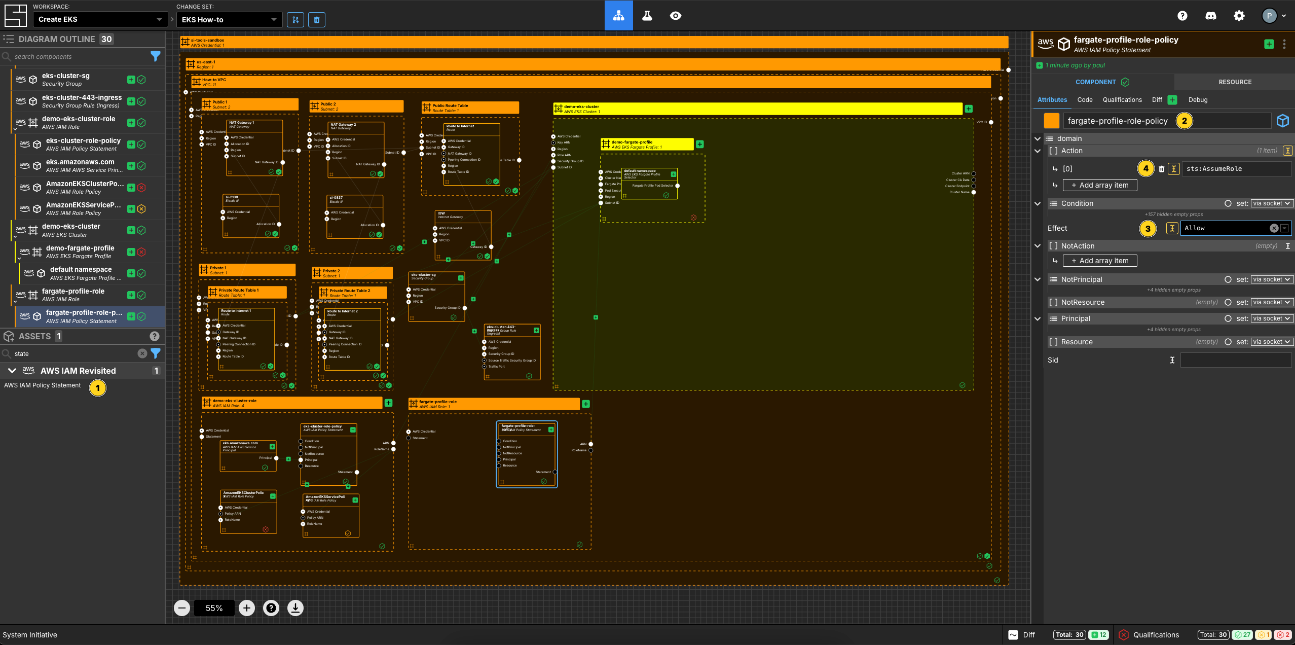Filter diagram outline components with funnel icon
The image size is (1295, 645).
tap(156, 56)
